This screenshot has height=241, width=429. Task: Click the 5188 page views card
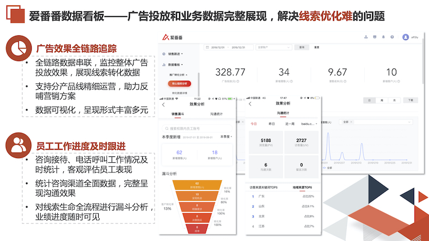[x=266, y=142]
